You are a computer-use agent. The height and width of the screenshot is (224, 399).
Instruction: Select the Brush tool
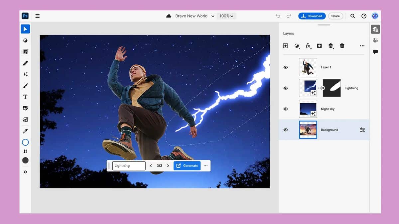coord(25,85)
